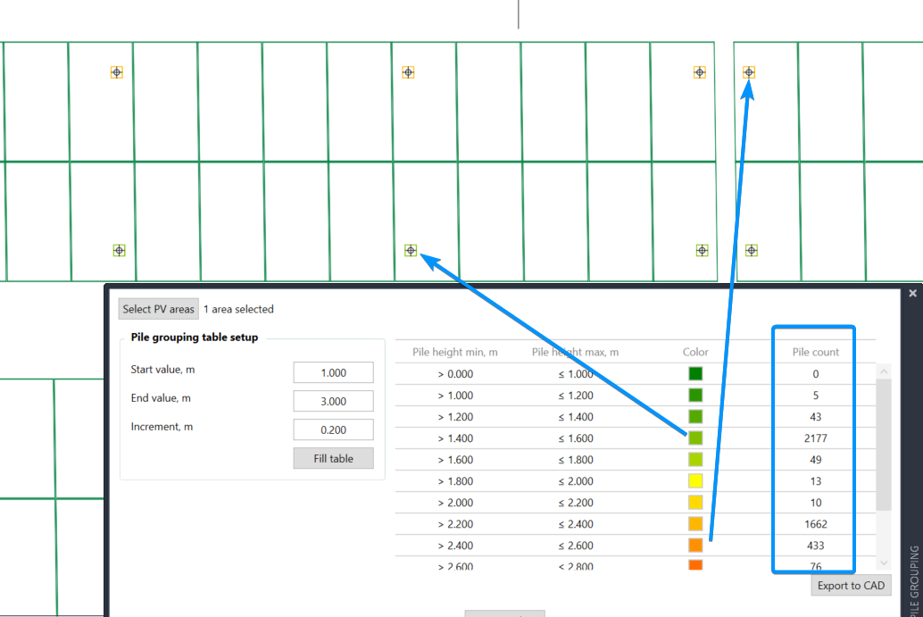Select the green pile marker at the arrow tip

coord(411,250)
